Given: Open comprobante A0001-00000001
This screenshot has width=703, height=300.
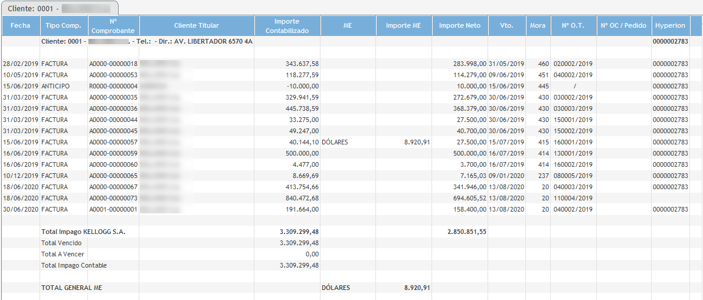Looking at the screenshot, I should [x=113, y=209].
